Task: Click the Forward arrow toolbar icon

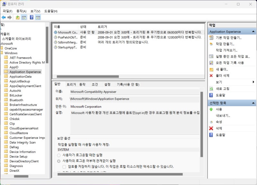Action: [10, 17]
